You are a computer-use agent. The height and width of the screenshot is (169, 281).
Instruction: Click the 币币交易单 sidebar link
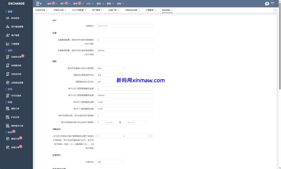(x=16, y=96)
